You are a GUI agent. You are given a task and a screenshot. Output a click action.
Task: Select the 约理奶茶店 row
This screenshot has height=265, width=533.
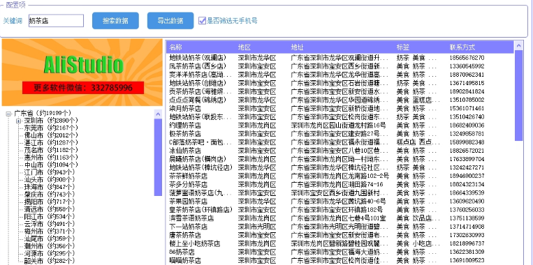pos(340,126)
